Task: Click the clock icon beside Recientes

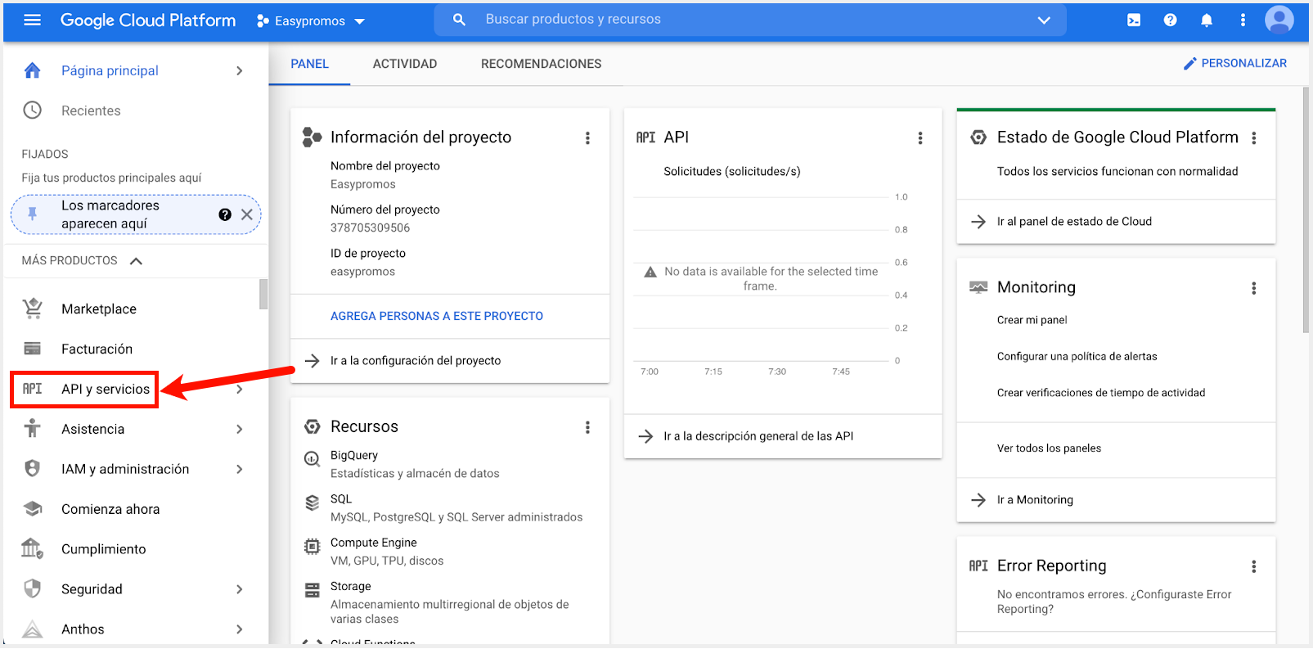Action: point(32,110)
